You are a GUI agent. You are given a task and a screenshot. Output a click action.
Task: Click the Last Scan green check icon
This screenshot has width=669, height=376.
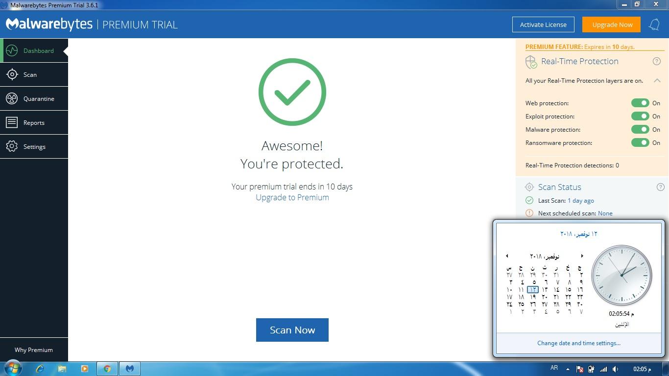[529, 200]
